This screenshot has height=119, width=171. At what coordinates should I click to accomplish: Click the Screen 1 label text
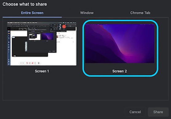click(x=42, y=71)
